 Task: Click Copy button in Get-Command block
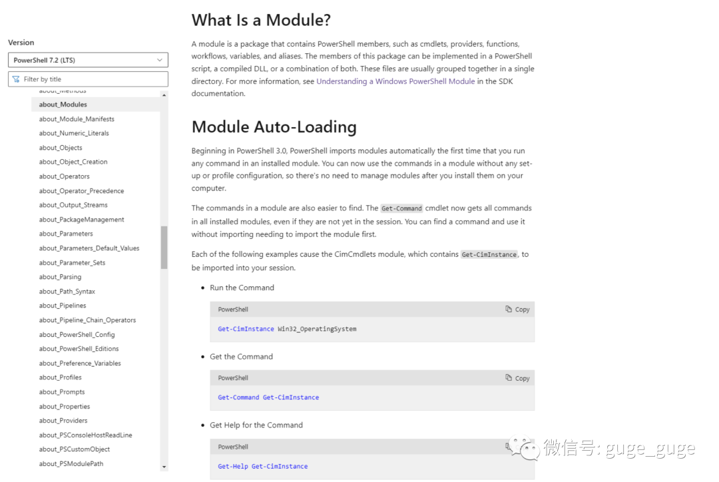tap(518, 378)
